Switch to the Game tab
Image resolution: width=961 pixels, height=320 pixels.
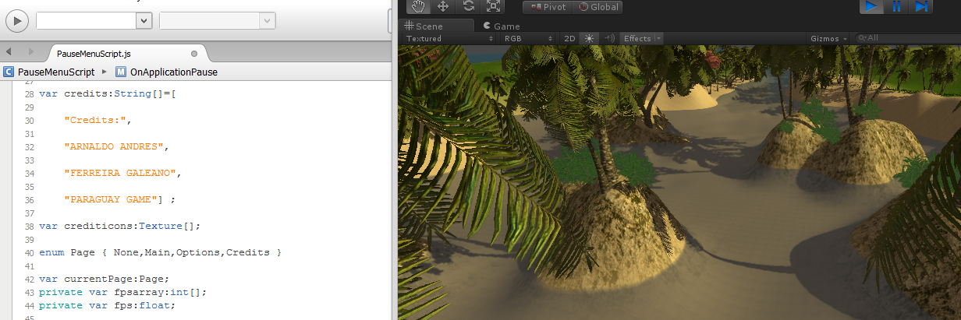[x=502, y=26]
